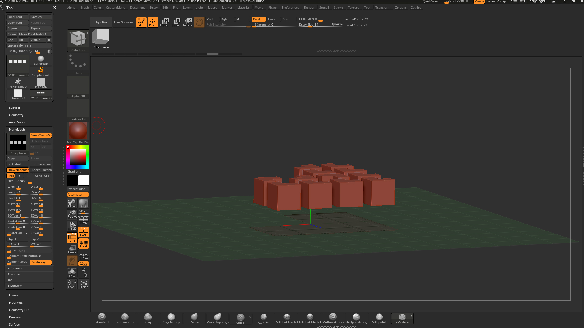Open the Zplugin menu
Screen dimensions: 584x328
click(x=400, y=8)
